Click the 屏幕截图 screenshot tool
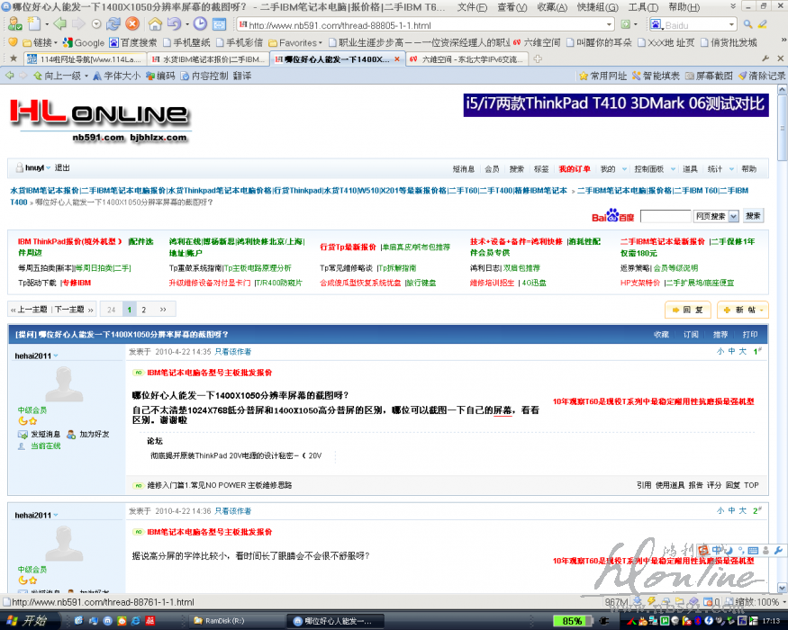788x630 pixels. [709, 76]
